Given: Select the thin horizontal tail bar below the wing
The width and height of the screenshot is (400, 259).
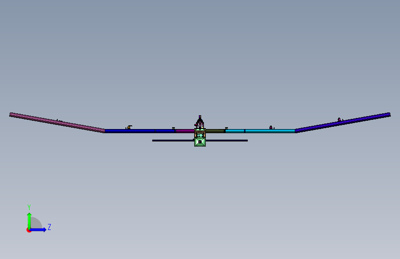Looking at the screenshot, I should pos(200,141).
